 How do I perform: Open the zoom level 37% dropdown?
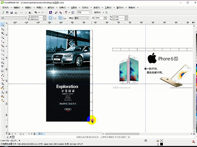tap(89, 12)
